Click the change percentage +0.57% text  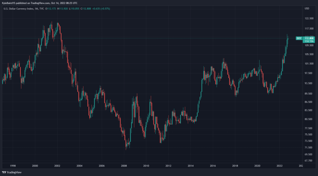point(106,9)
